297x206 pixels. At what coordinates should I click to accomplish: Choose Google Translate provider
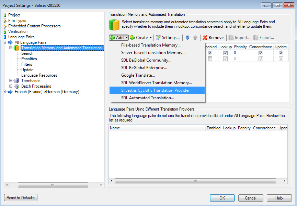(x=157, y=75)
